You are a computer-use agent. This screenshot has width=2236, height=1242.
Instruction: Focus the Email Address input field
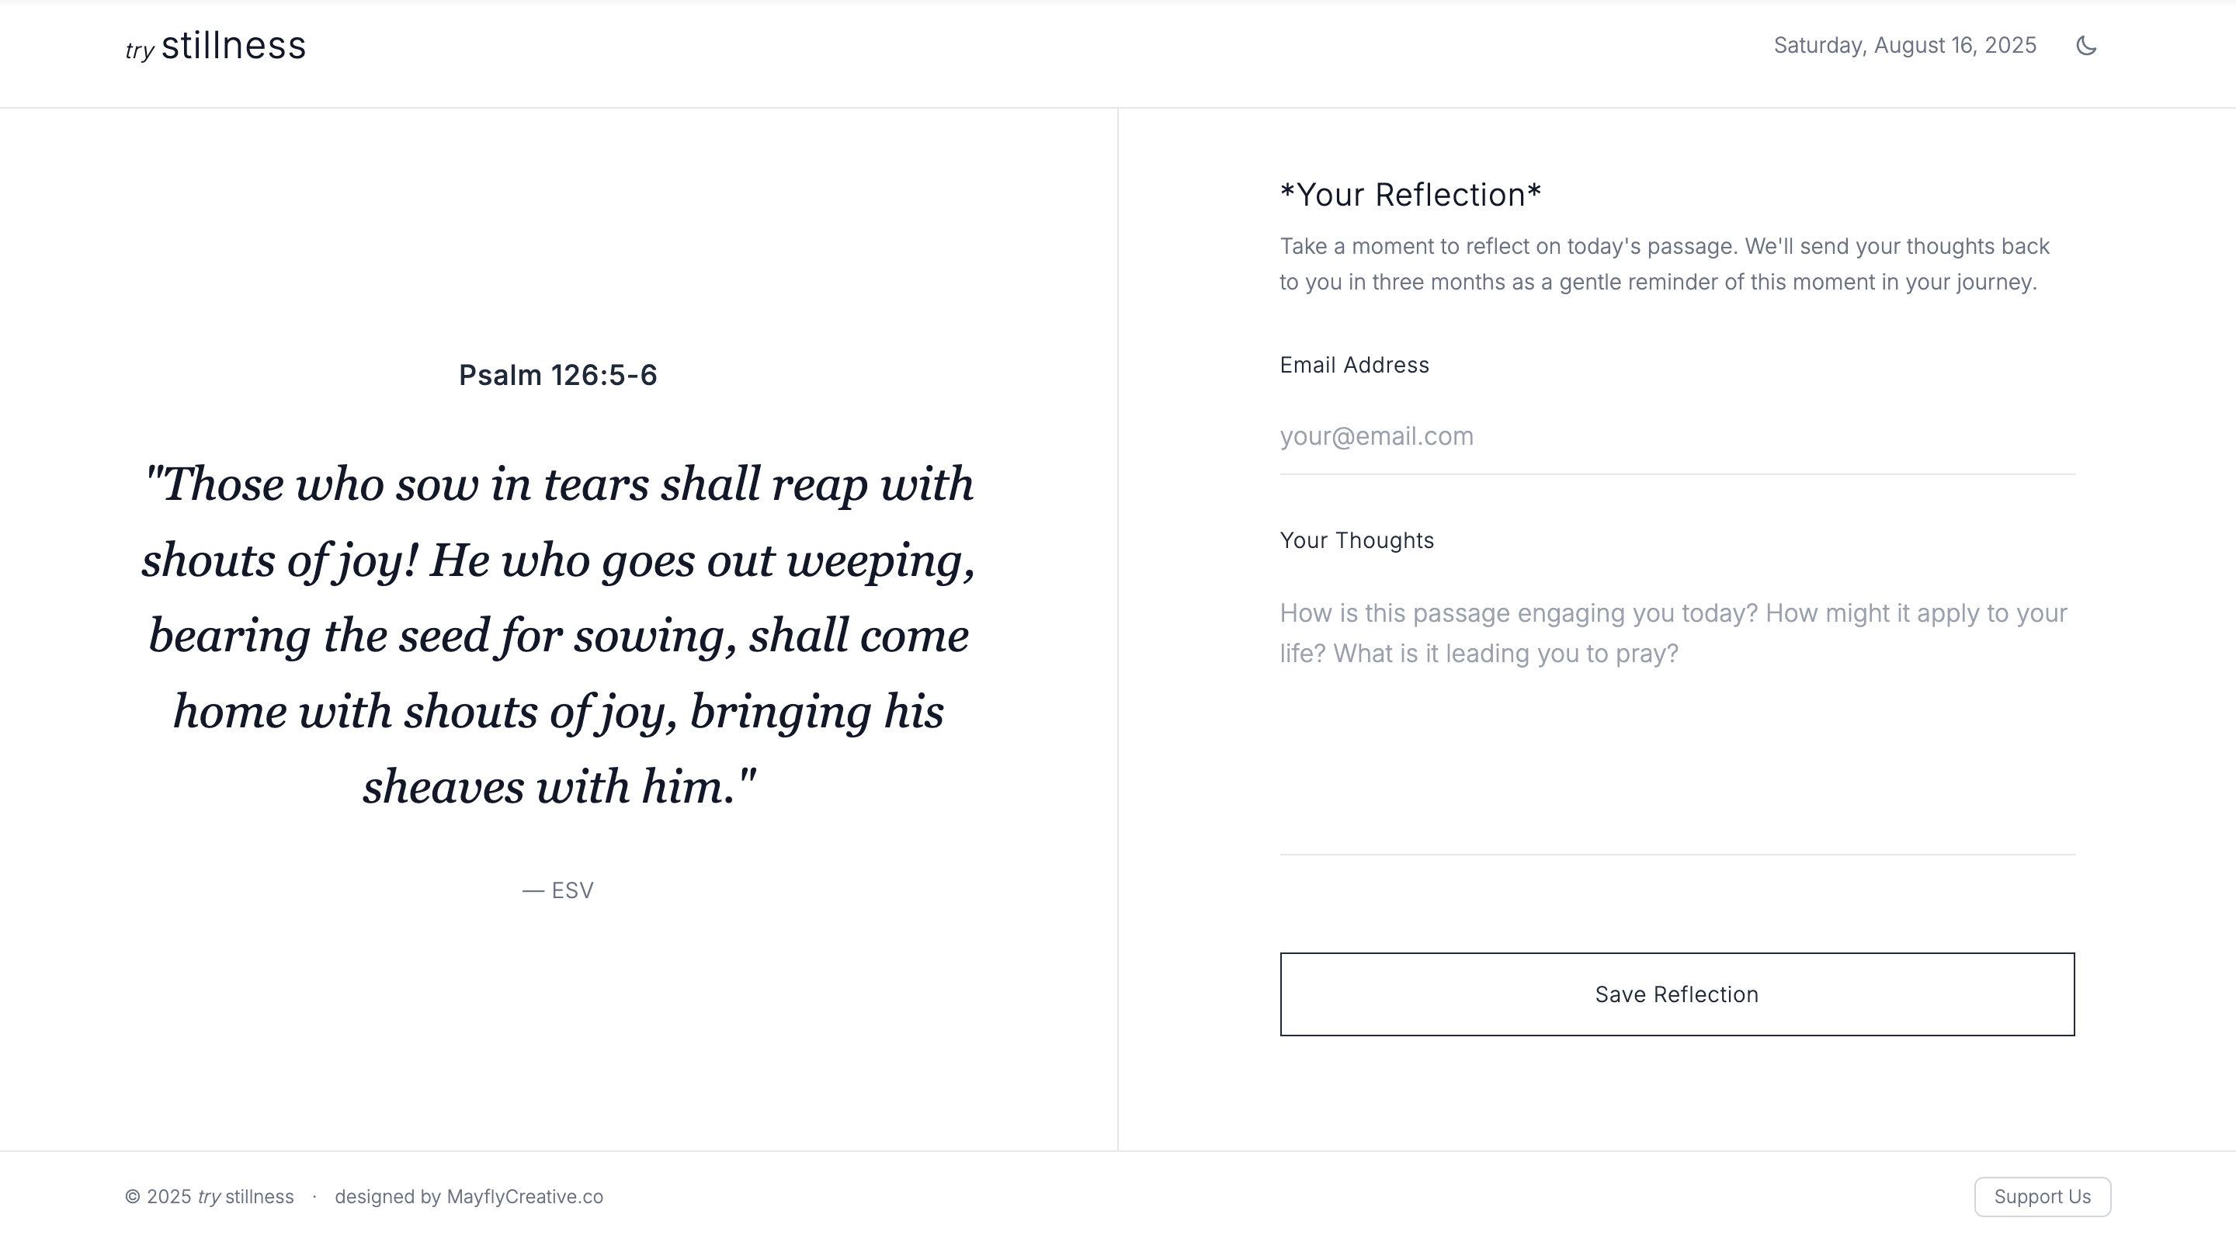pyautogui.click(x=1676, y=435)
